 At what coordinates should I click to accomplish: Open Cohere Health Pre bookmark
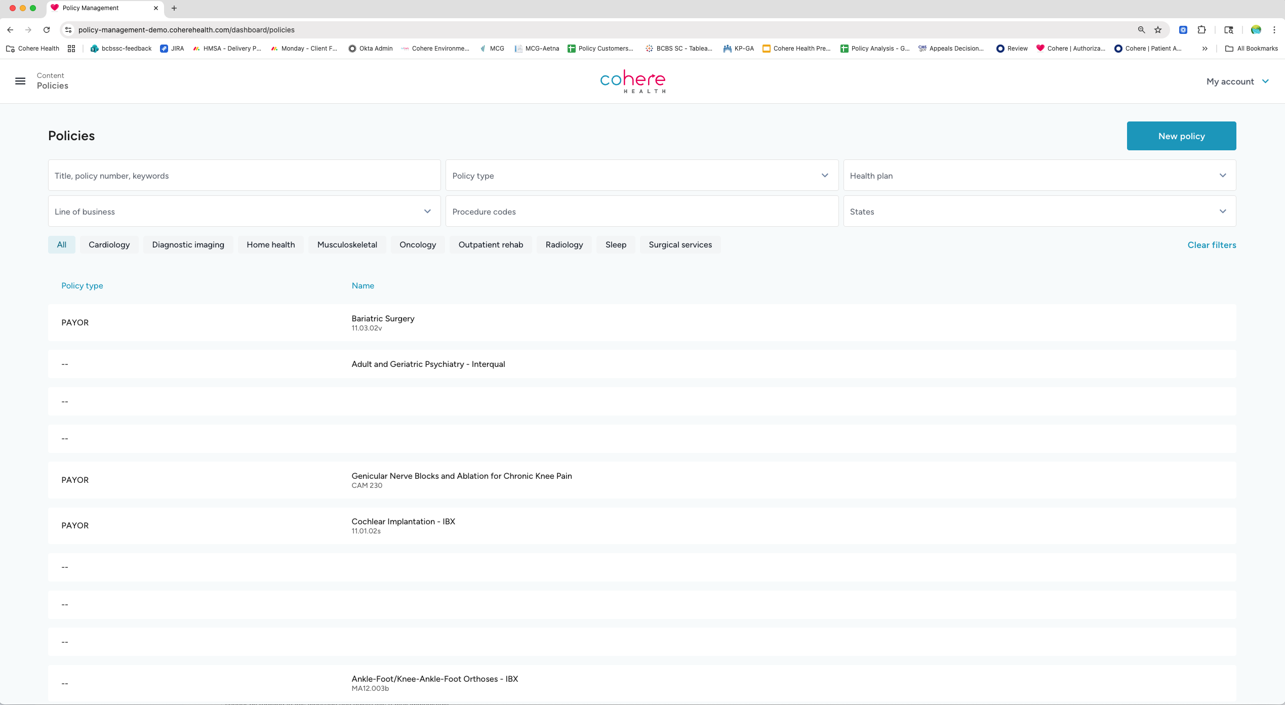pyautogui.click(x=797, y=49)
